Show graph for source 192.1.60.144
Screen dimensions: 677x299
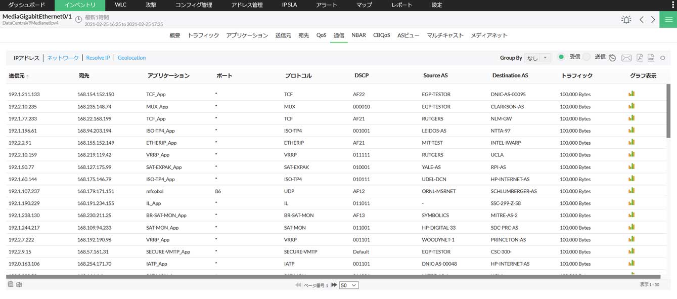coord(631,179)
